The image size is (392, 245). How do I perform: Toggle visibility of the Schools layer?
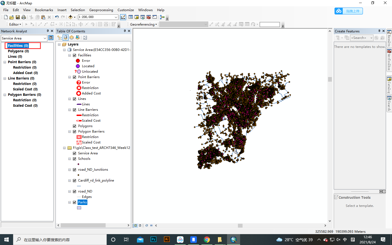click(74, 158)
